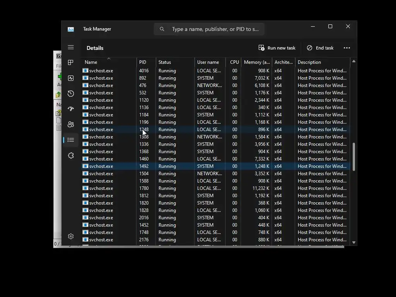Select the memory value 7,032 K
The height and width of the screenshot is (297, 396).
tap(262, 78)
